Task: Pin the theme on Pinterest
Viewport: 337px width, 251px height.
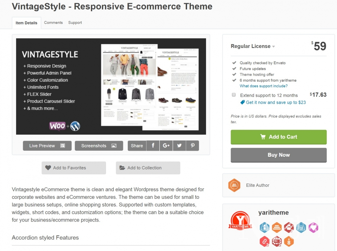Action: (193, 146)
